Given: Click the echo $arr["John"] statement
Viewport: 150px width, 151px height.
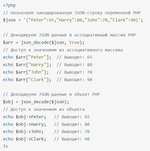Looking at the screenshot, I should coord(26,72).
